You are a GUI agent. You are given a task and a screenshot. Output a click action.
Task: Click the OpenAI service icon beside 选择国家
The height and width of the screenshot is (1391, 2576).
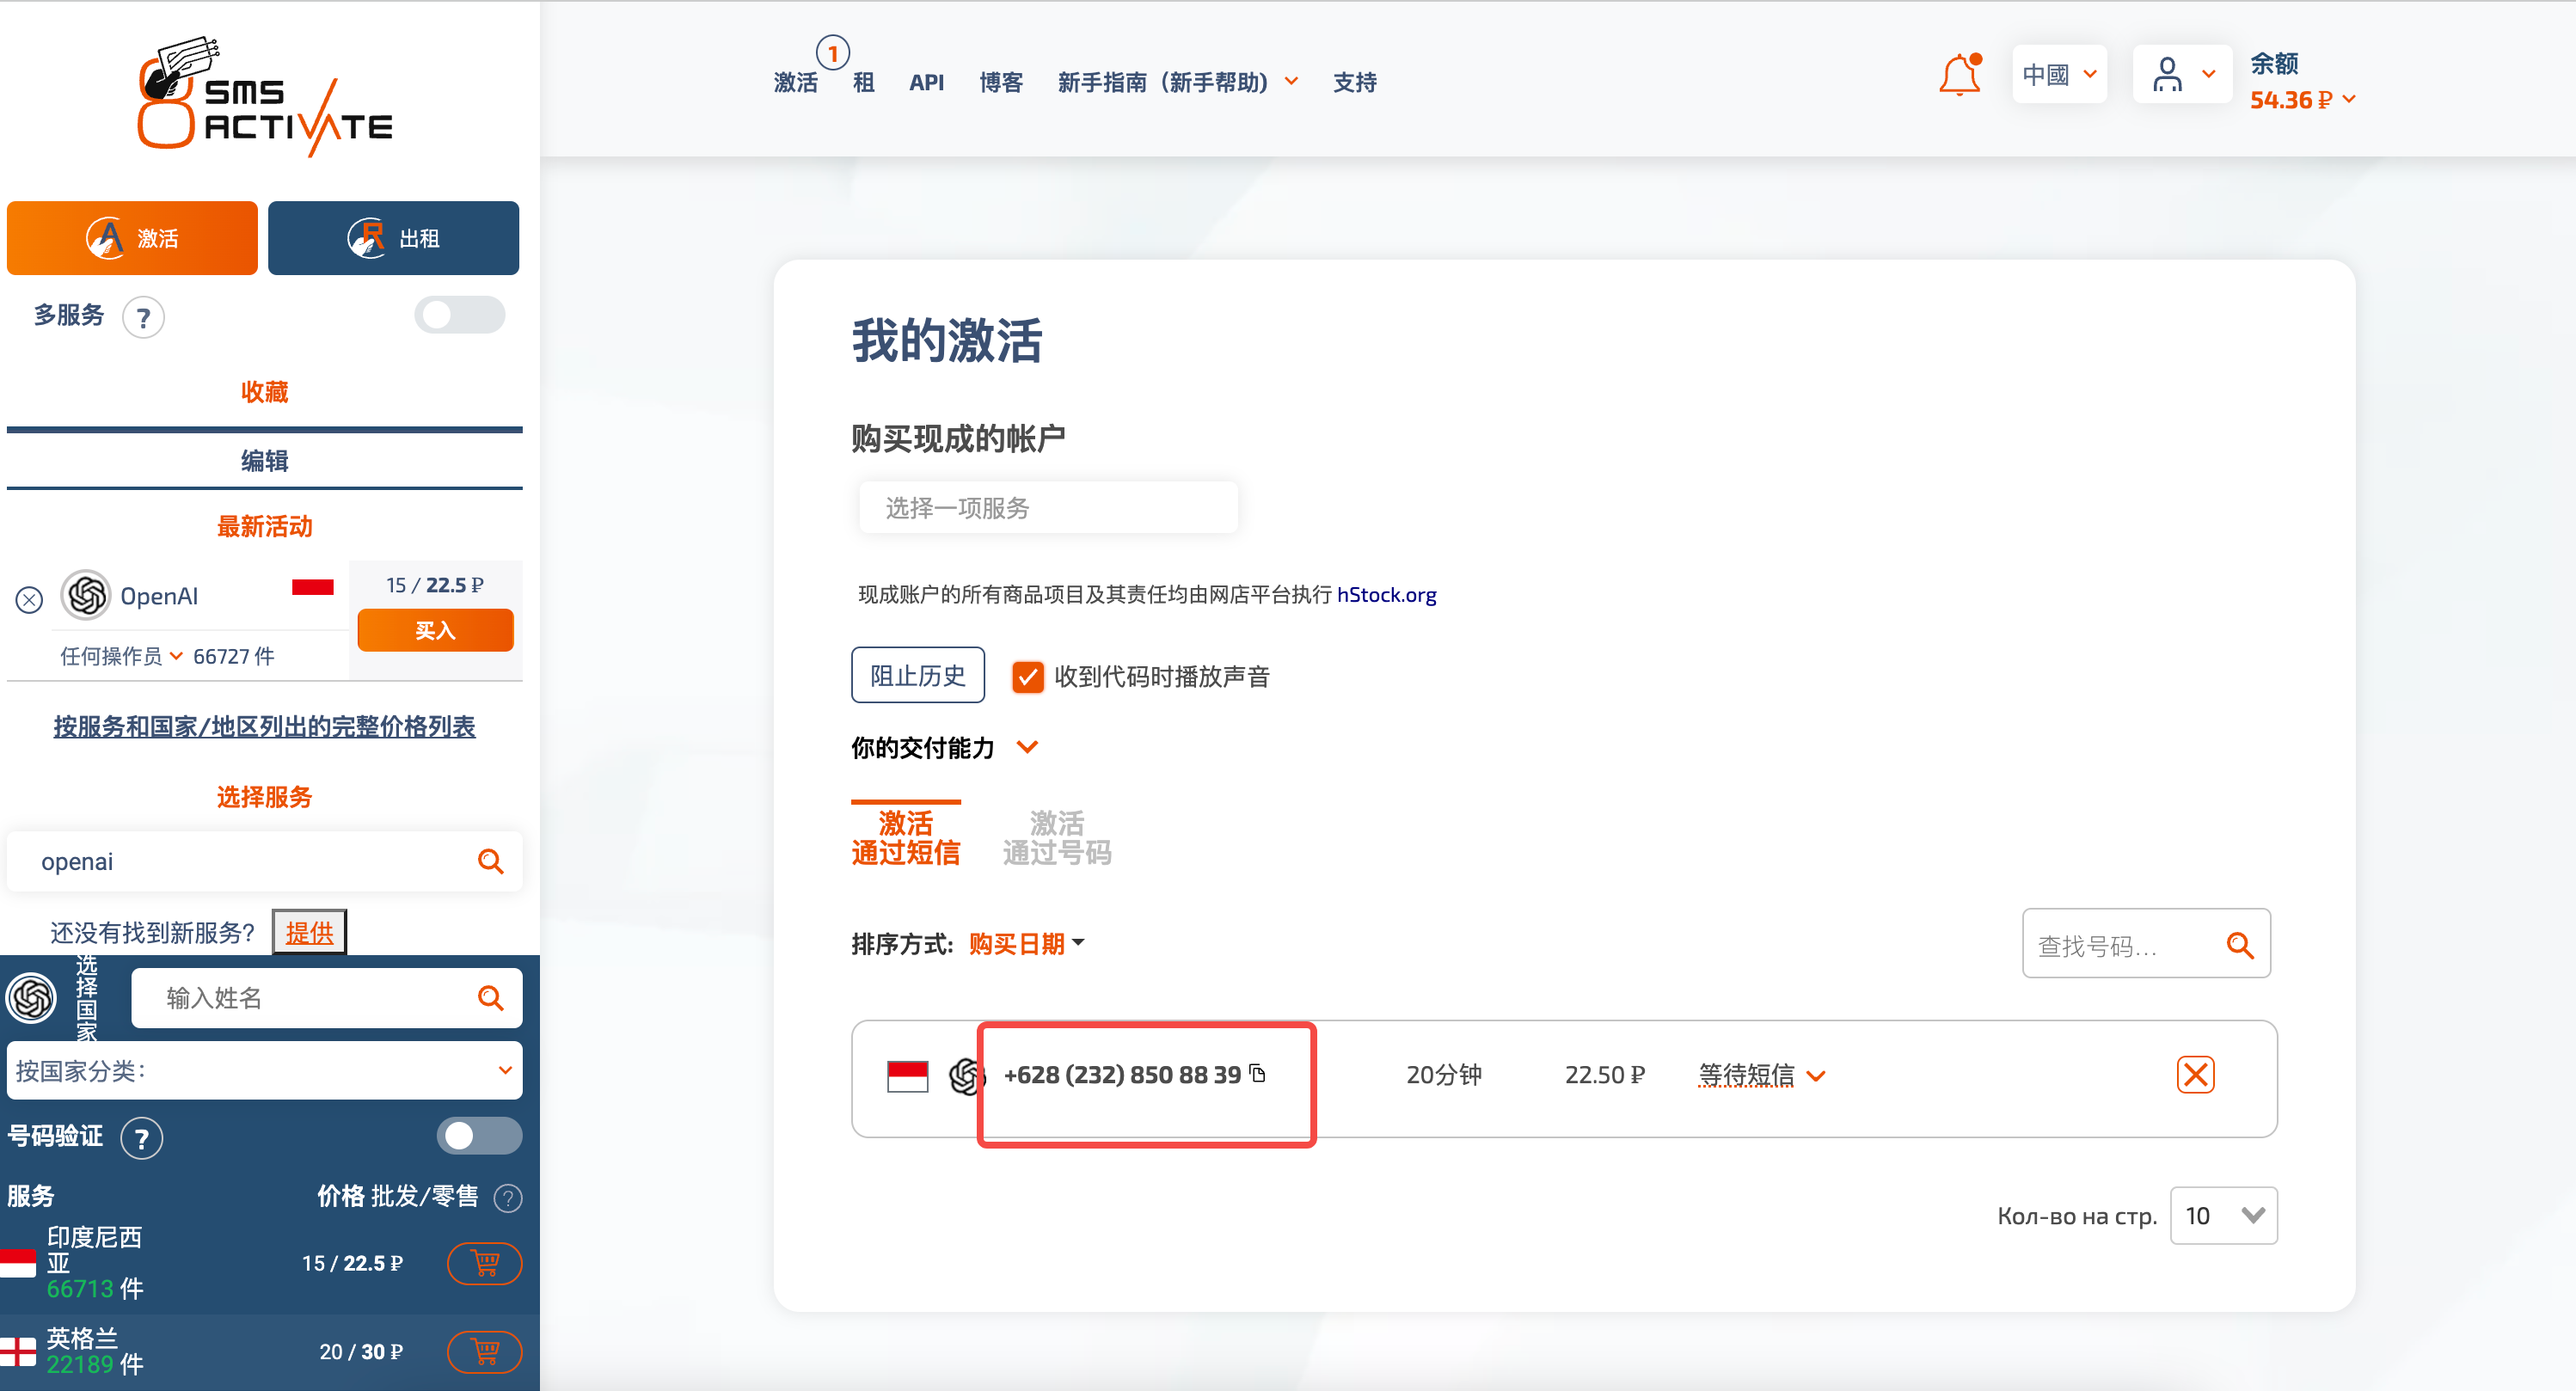coord(32,998)
